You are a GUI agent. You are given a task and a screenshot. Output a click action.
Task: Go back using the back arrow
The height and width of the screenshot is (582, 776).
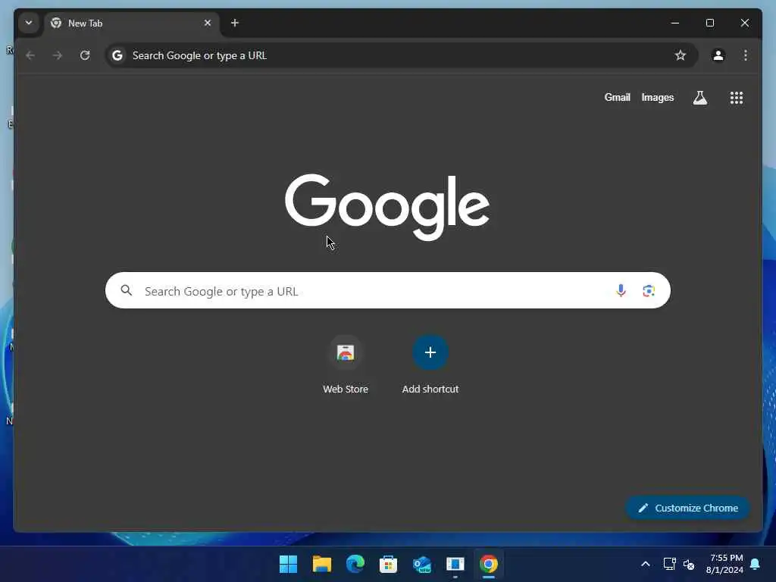pyautogui.click(x=30, y=55)
